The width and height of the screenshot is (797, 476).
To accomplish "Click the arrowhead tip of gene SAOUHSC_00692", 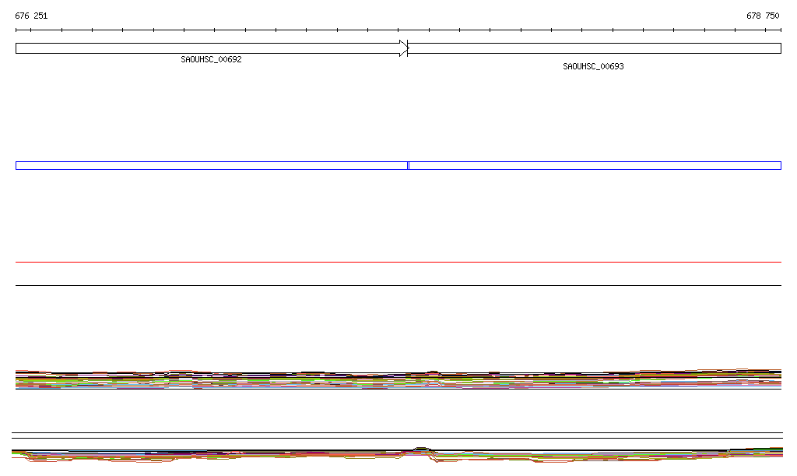I will [x=406, y=48].
